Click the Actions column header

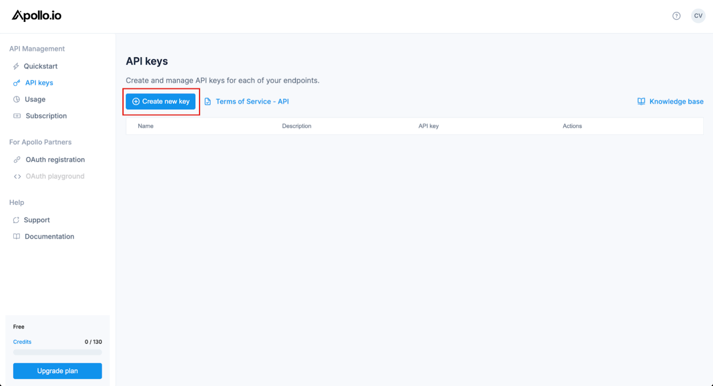572,126
